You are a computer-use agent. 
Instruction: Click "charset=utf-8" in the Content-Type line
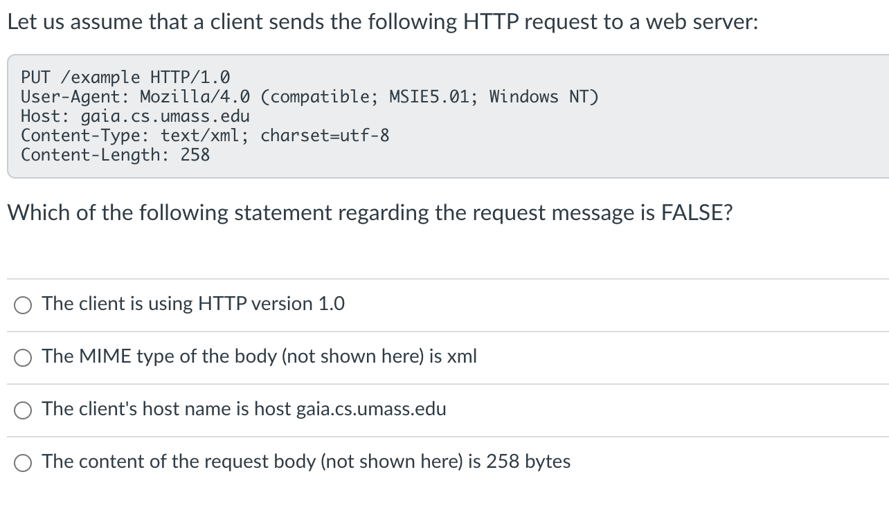(325, 135)
